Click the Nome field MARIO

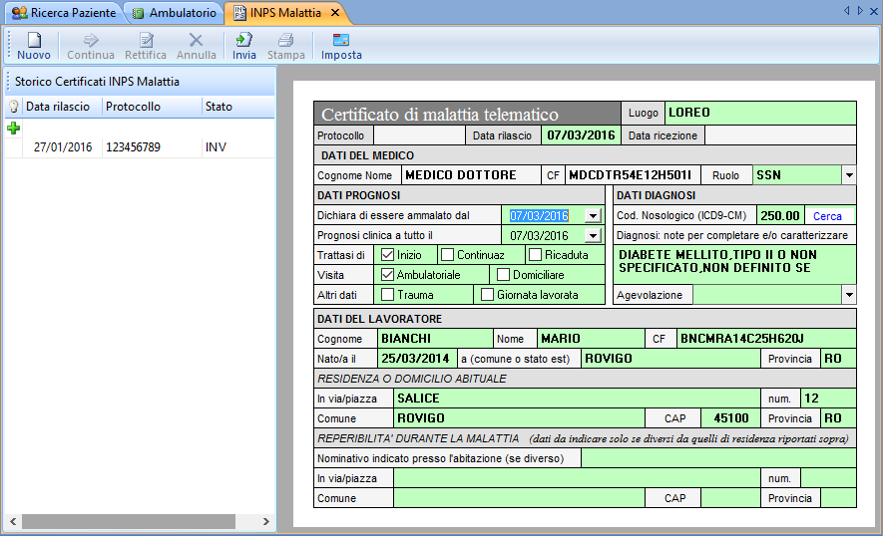(x=591, y=339)
